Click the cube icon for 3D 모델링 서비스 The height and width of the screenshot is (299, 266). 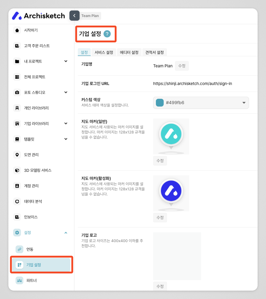[x=17, y=170]
